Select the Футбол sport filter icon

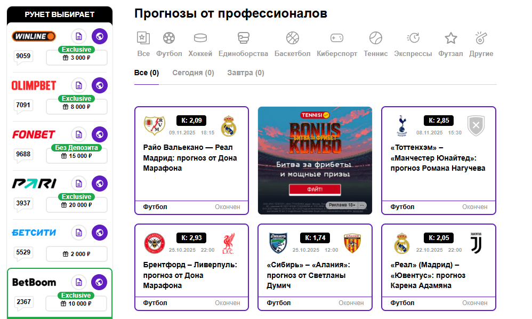(169, 38)
